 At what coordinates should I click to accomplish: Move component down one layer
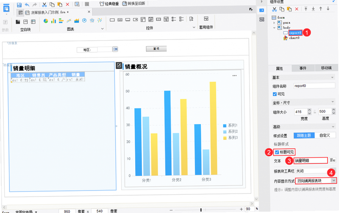click(x=328, y=8)
